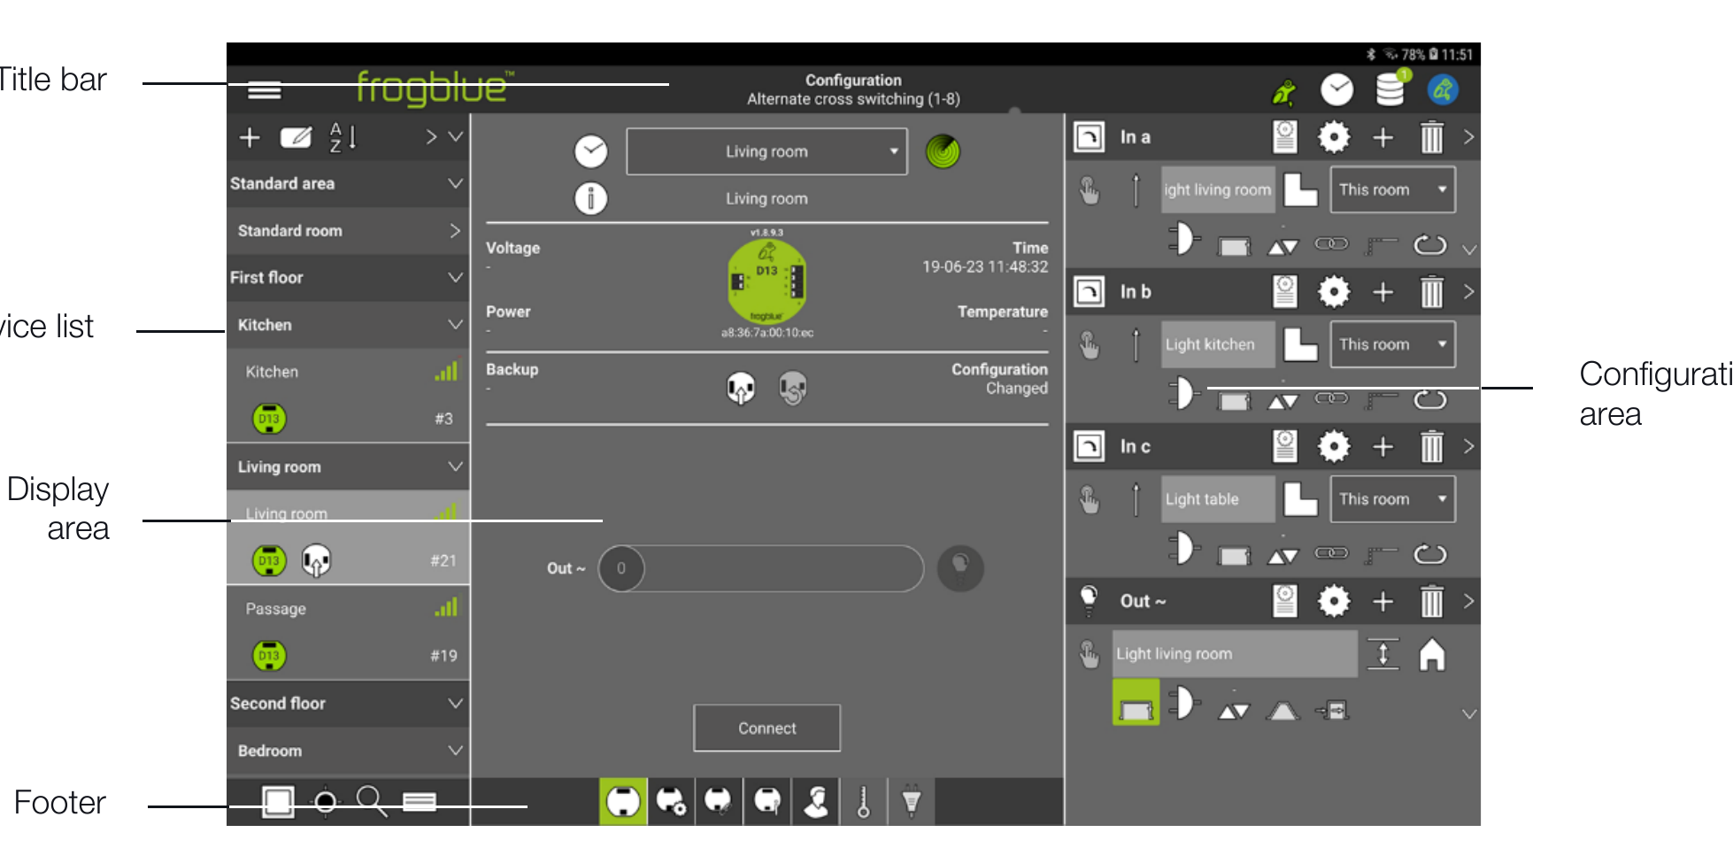Viewport: 1733px width, 848px height.
Task: Add a new item to device list
Action: (250, 138)
